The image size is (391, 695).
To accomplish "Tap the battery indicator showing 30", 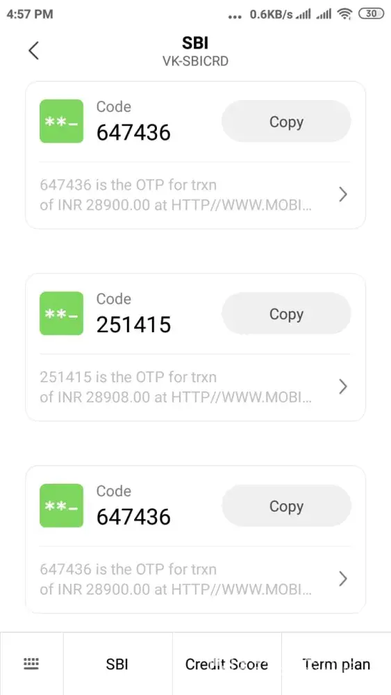I will click(371, 14).
